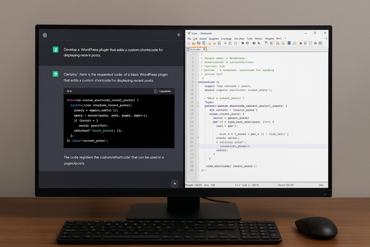The height and width of the screenshot is (247, 370).
Task: Click the comment line 'Phogin mane: & KeodPuese::'
Action: click(x=226, y=58)
